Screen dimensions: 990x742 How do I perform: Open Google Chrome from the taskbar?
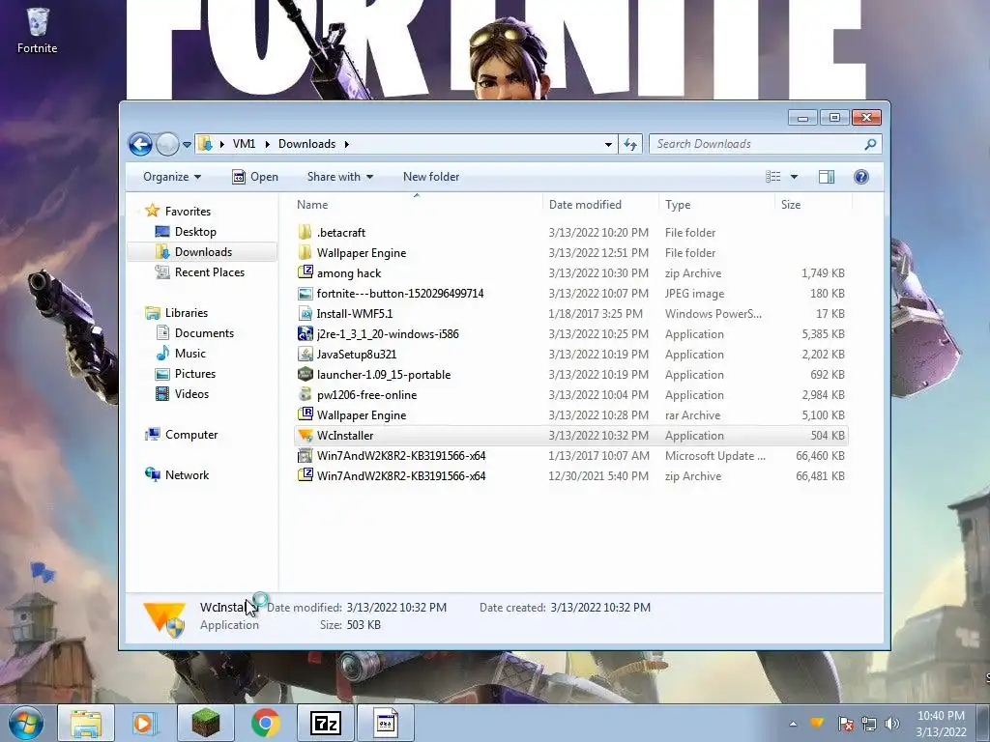pyautogui.click(x=265, y=723)
